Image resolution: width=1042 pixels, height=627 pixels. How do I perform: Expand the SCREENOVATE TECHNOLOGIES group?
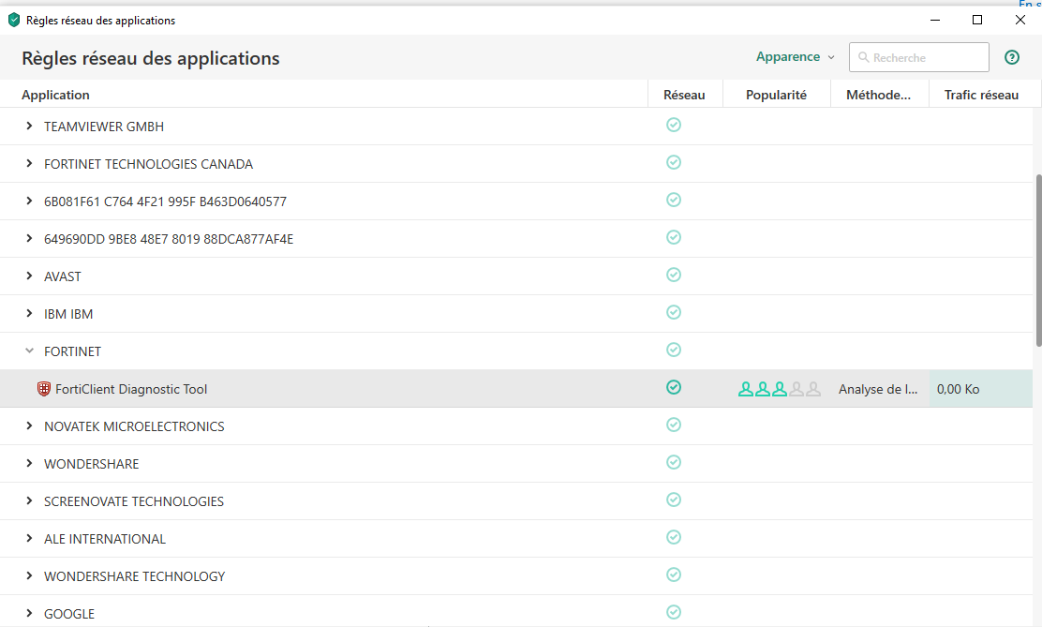(29, 501)
